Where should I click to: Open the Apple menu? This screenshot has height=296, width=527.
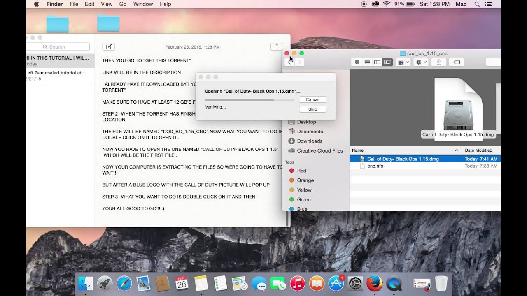(x=36, y=4)
